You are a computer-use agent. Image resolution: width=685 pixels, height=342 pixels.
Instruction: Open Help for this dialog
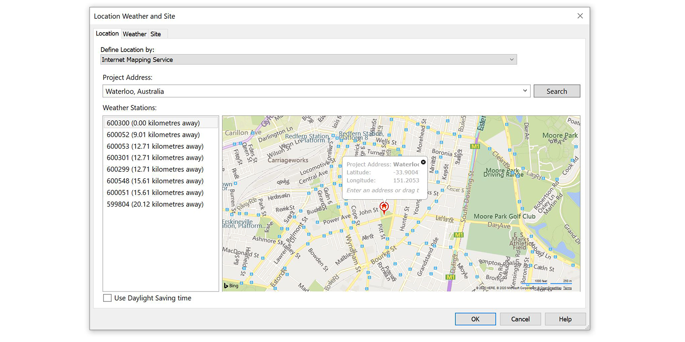click(x=565, y=319)
